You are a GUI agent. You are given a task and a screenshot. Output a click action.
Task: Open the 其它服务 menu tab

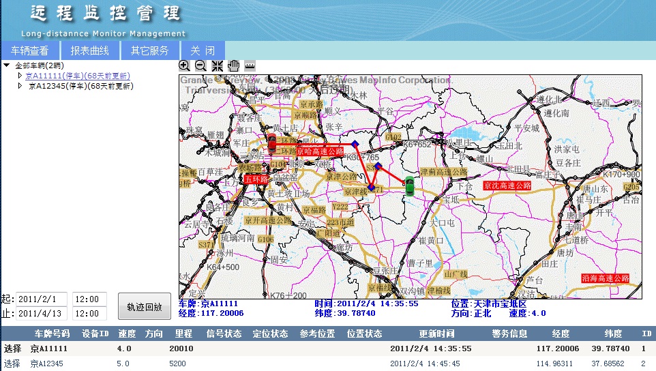coord(150,50)
